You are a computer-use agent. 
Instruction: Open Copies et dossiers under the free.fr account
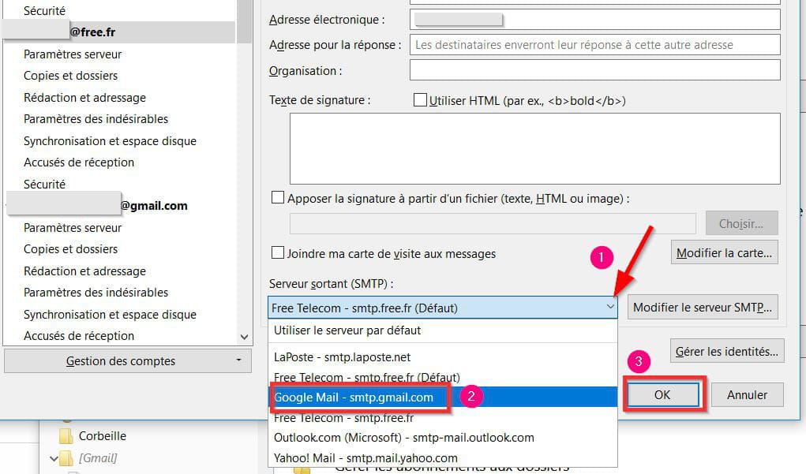pos(70,76)
